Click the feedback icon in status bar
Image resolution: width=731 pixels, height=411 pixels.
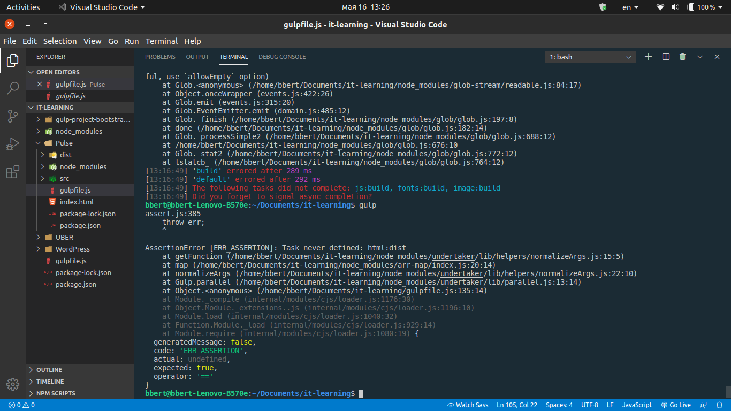point(704,405)
